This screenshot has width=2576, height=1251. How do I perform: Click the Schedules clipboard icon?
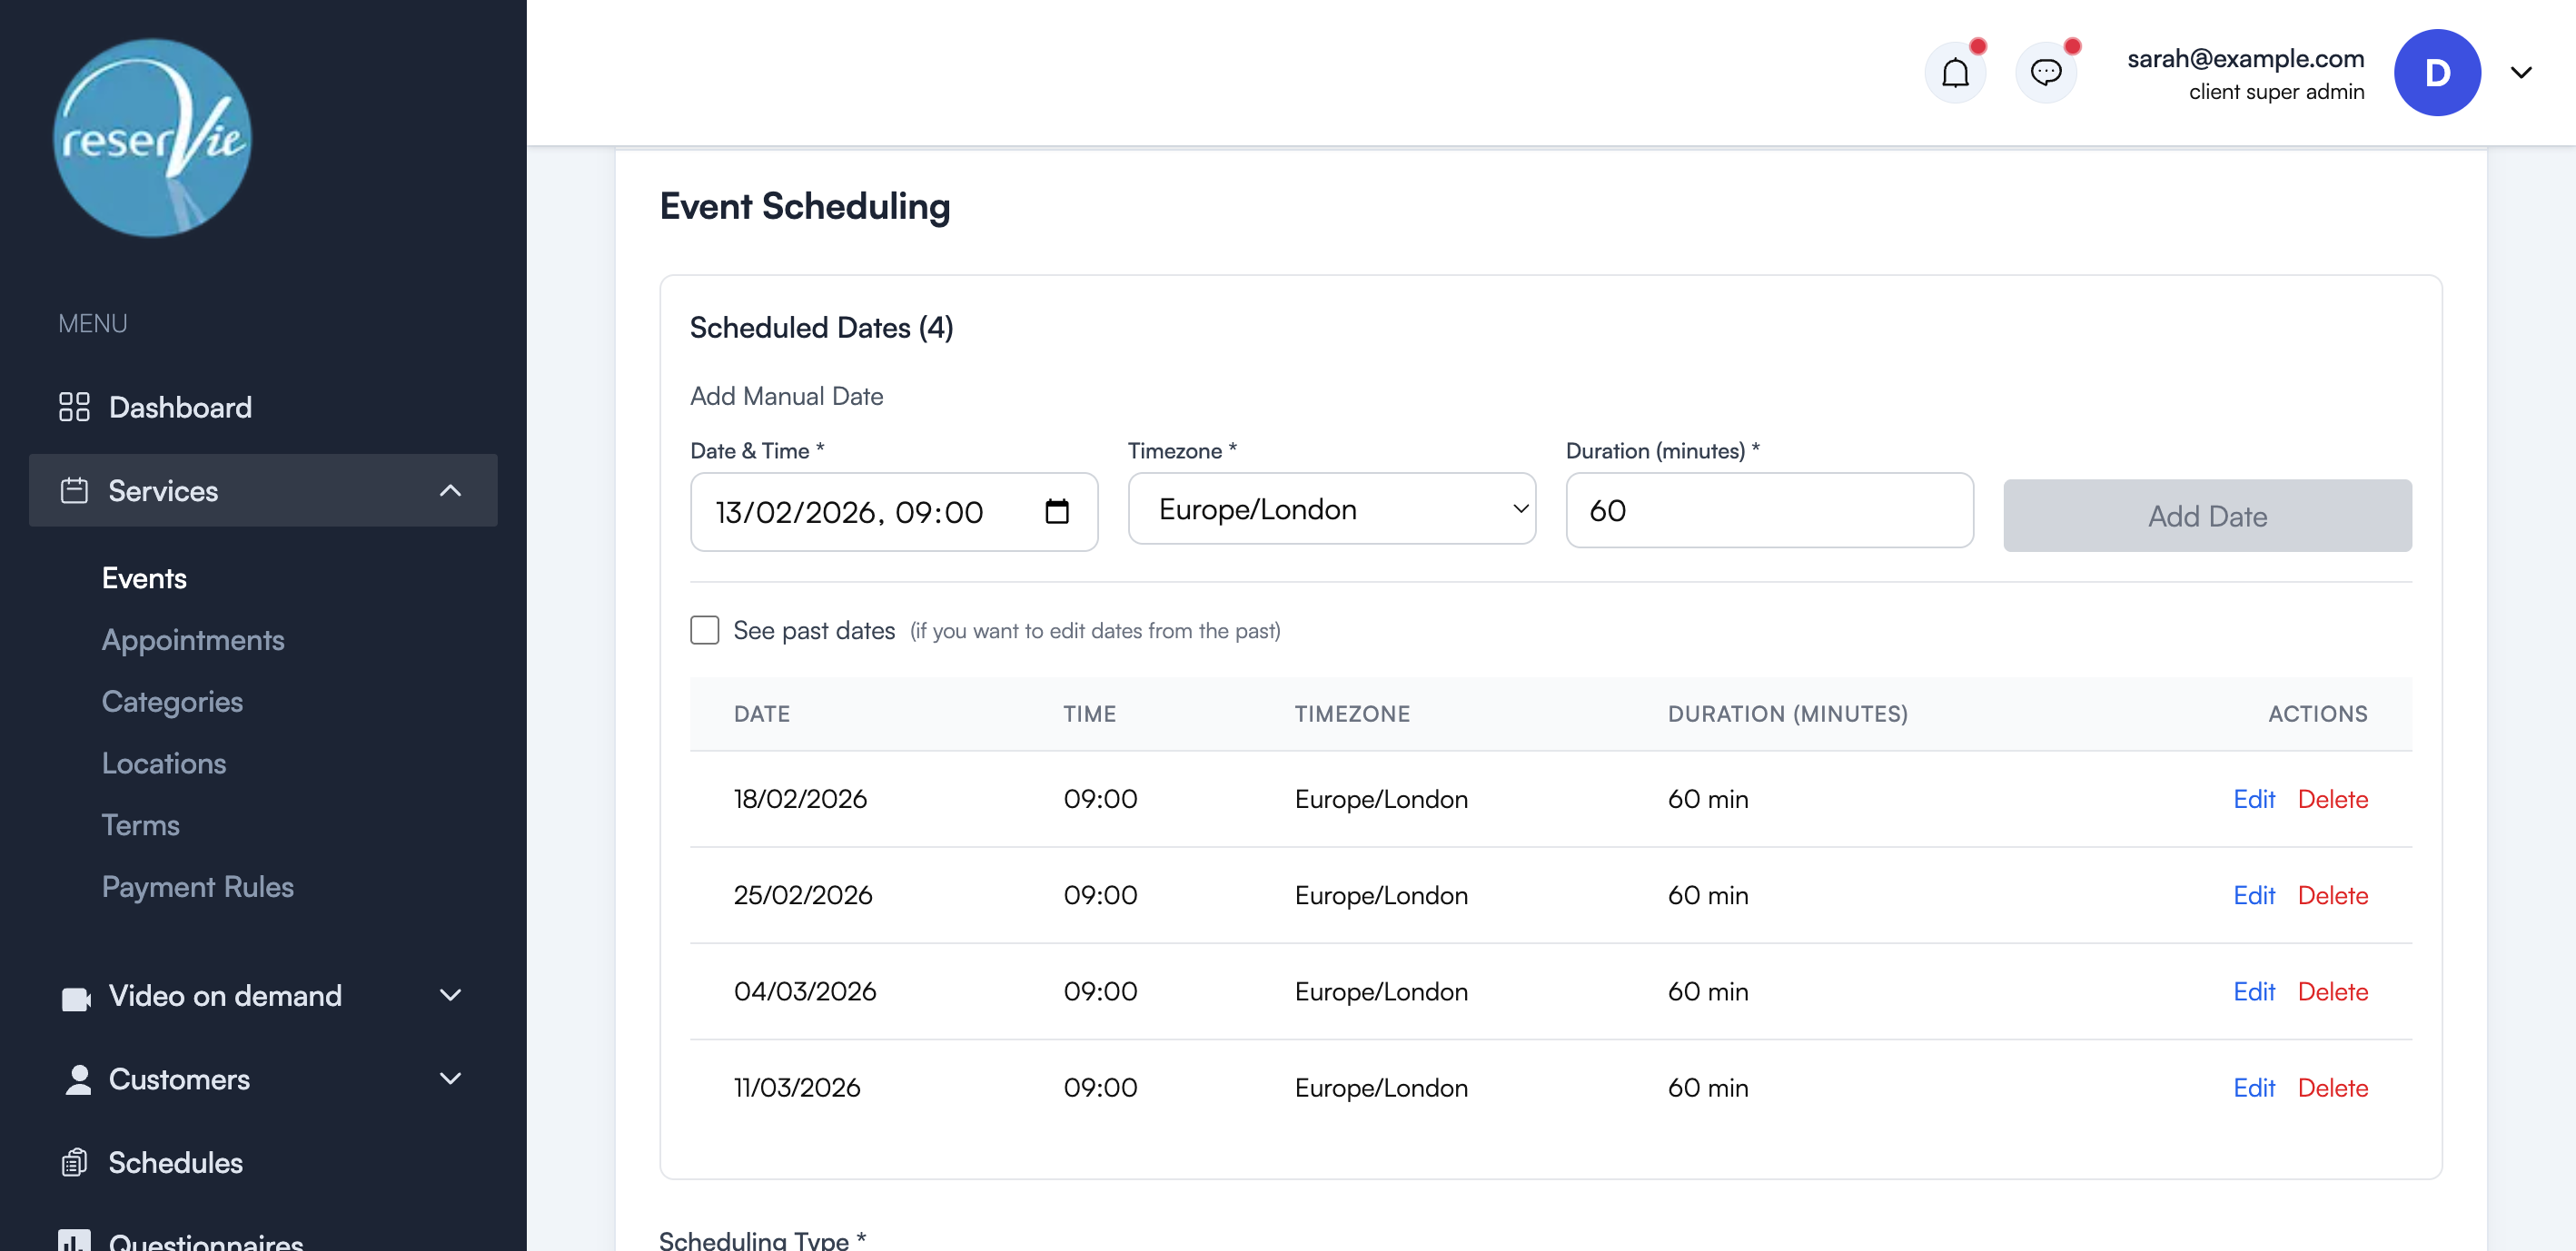click(x=76, y=1162)
